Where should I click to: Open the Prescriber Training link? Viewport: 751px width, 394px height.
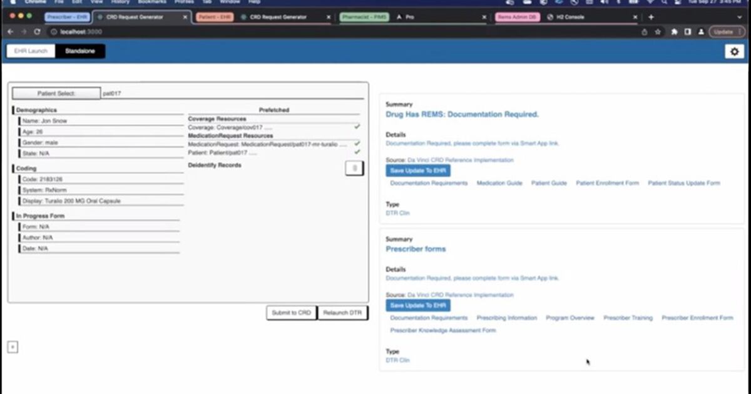(628, 318)
